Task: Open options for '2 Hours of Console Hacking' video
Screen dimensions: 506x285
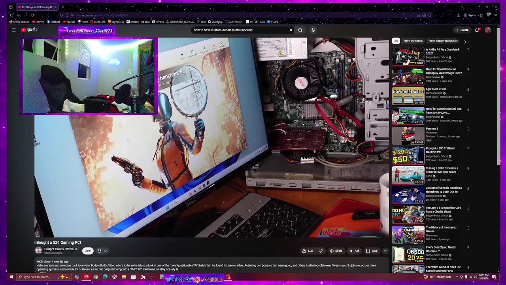Action: click(x=468, y=188)
